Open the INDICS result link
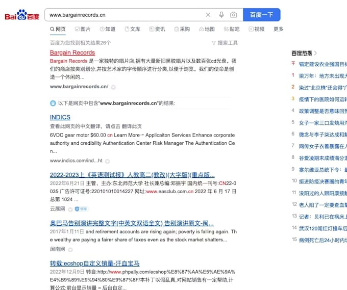The height and width of the screenshot is (290, 347). pos(60,117)
